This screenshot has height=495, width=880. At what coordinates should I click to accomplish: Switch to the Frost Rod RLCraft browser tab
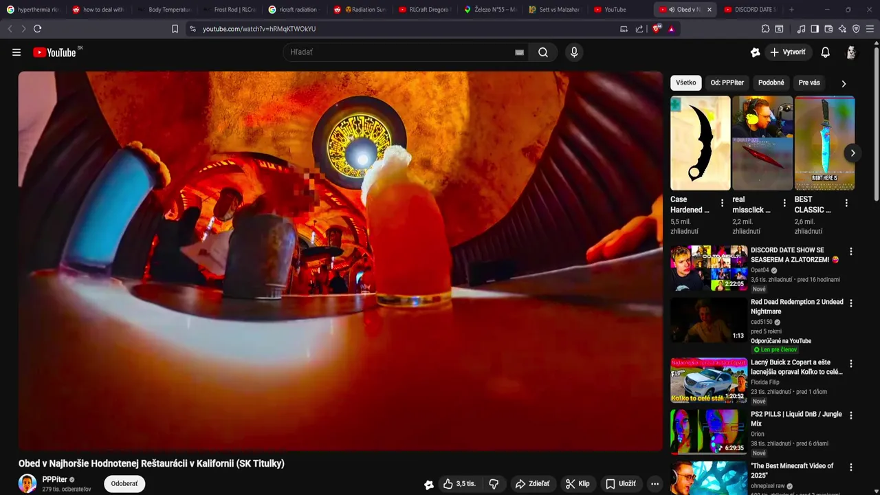[229, 10]
